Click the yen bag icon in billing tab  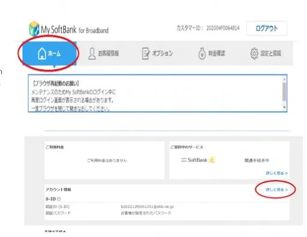202,53
